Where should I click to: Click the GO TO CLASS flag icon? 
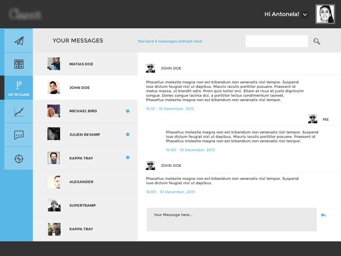coord(18,84)
